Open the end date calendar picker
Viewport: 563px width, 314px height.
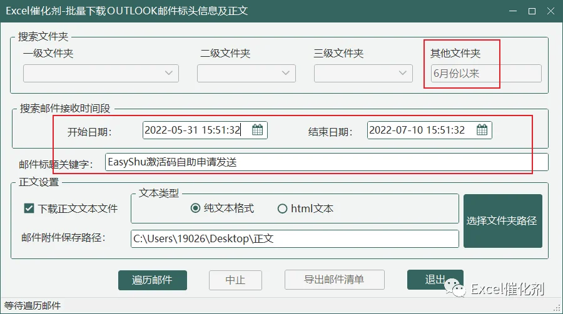[482, 130]
